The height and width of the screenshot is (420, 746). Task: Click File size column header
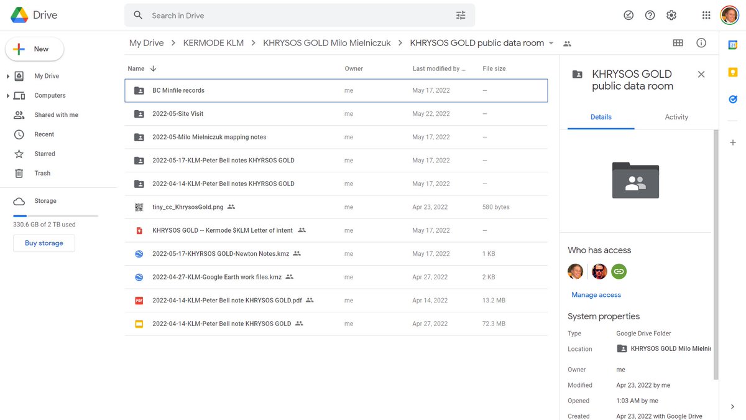coord(495,68)
